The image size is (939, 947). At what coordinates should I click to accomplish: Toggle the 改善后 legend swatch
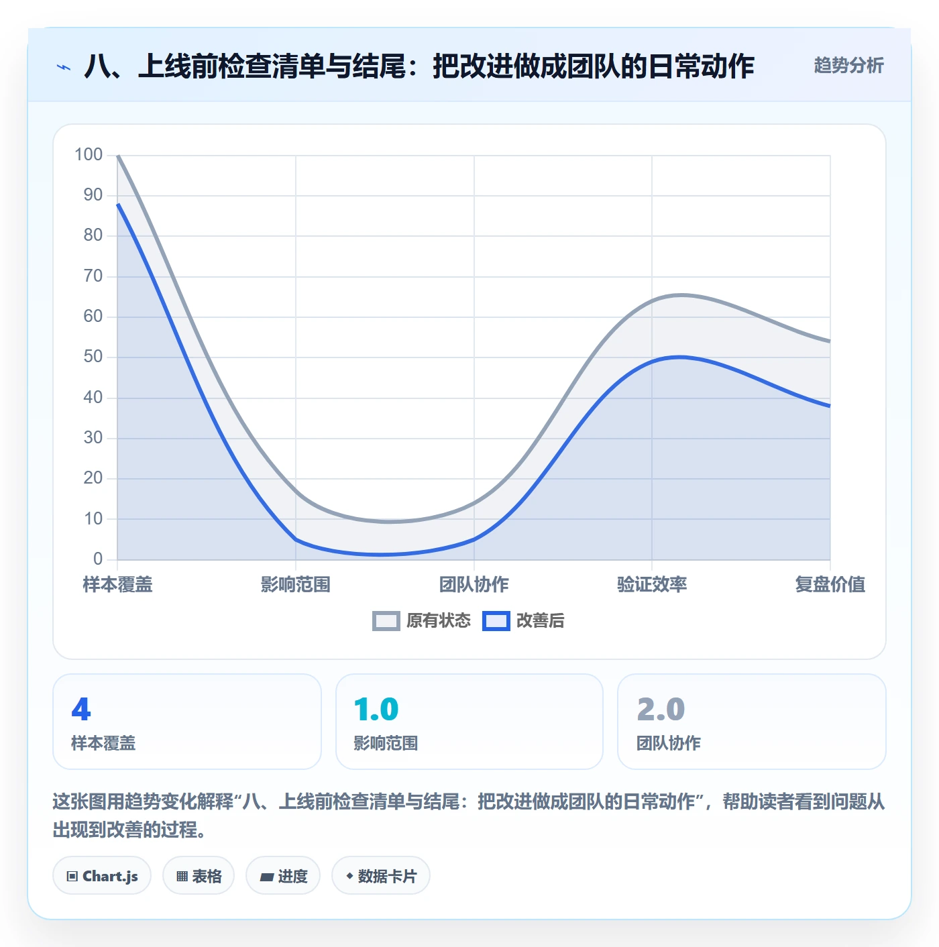click(x=496, y=621)
